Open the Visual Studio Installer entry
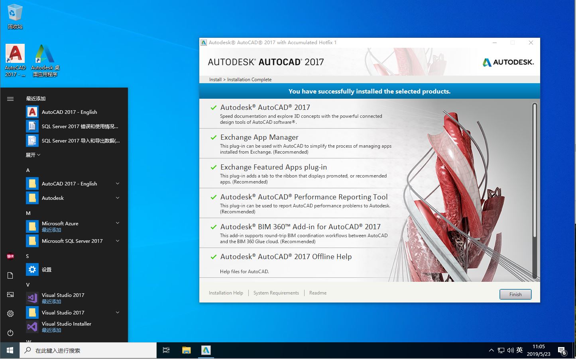Image resolution: width=576 pixels, height=359 pixels. pyautogui.click(x=74, y=327)
